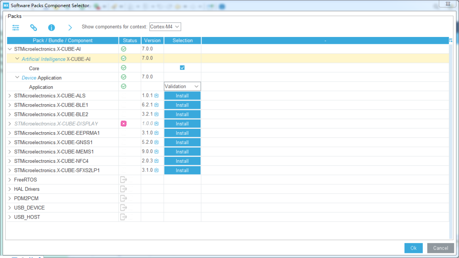Click the right chevron arrow in toolbar

point(70,28)
